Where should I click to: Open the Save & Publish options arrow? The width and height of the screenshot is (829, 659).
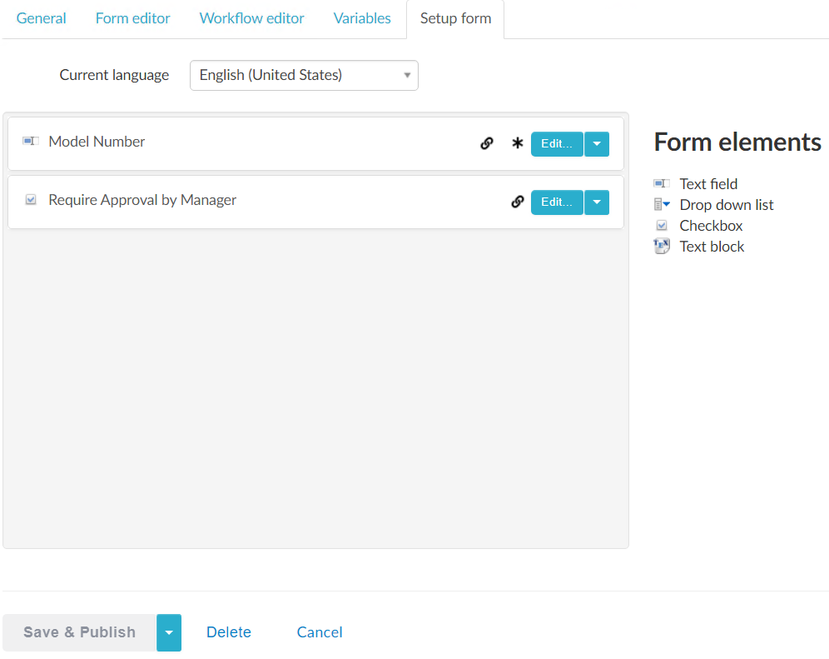[x=169, y=632]
